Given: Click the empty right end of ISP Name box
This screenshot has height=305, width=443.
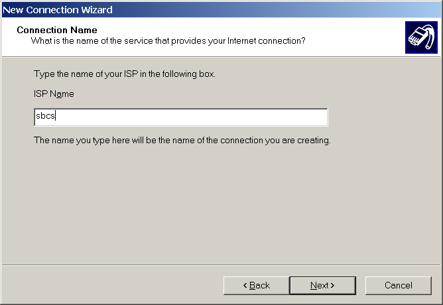Looking at the screenshot, I should pos(265,117).
